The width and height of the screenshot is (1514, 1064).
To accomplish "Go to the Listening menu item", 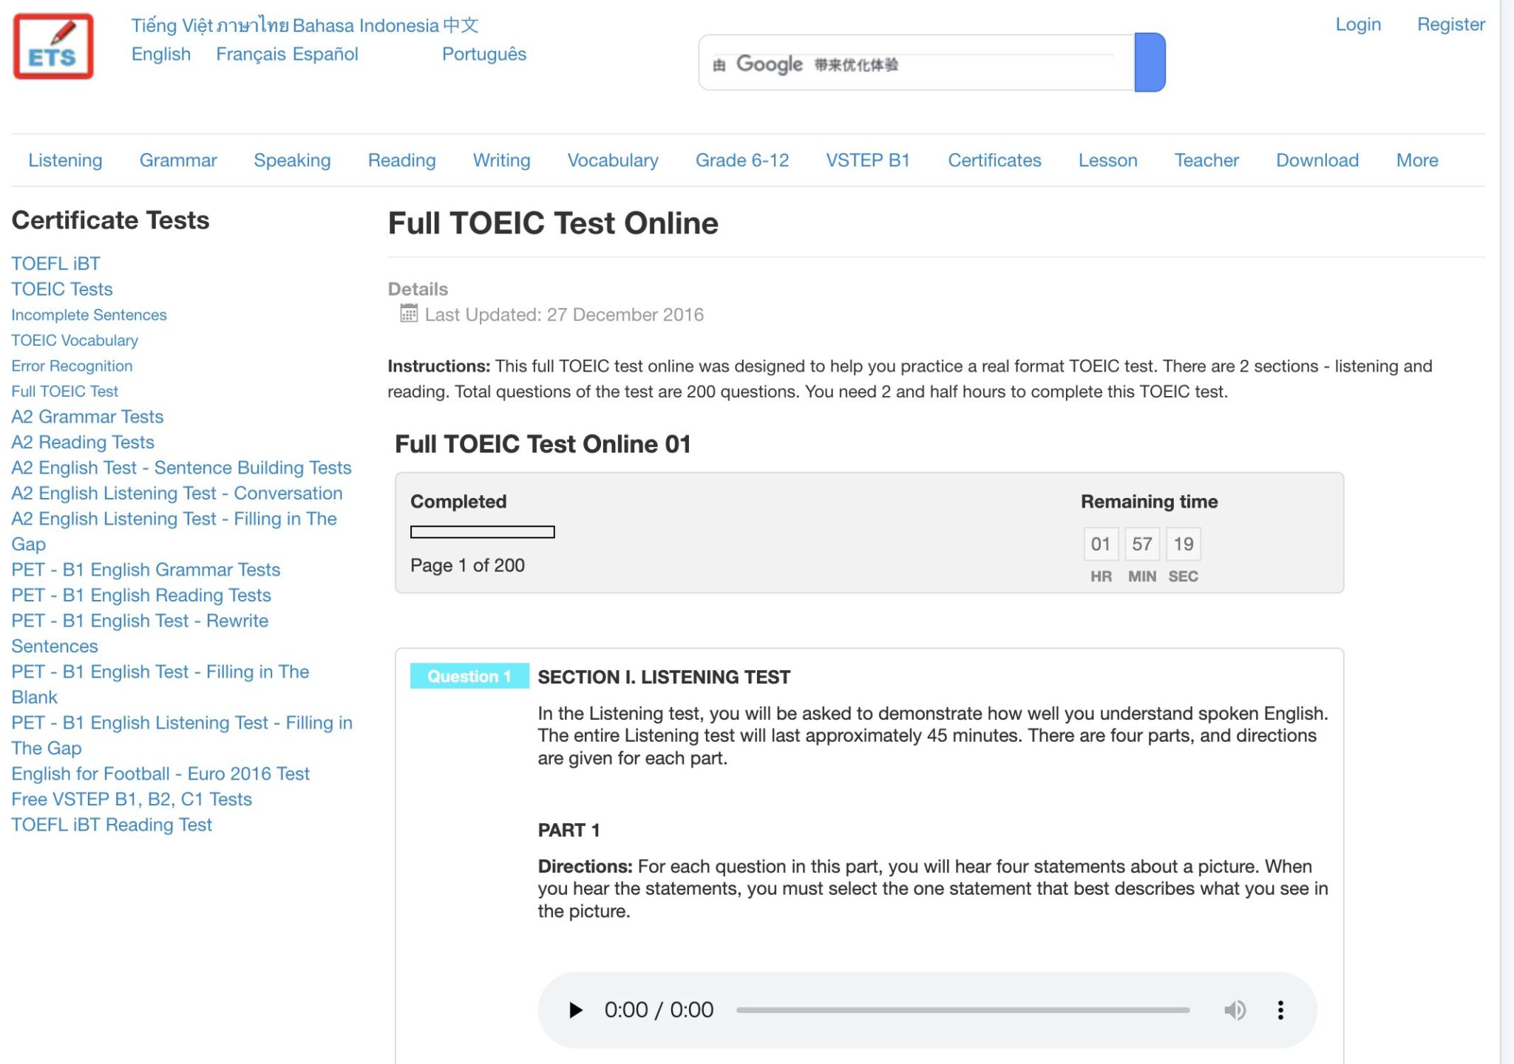I will (x=65, y=160).
